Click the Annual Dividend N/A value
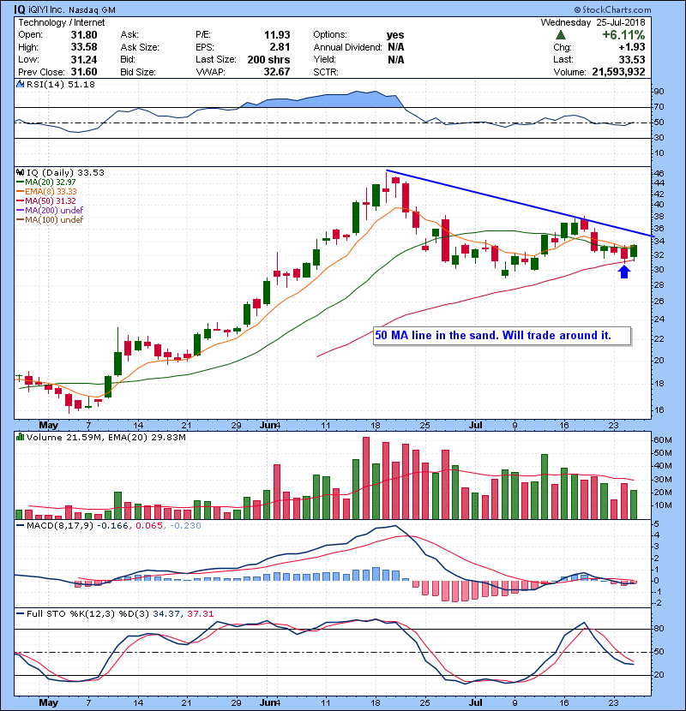This screenshot has width=686, height=711. coord(396,47)
